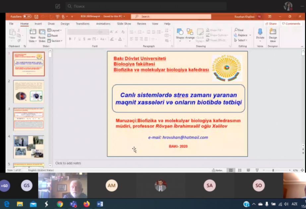
Task: Click the Reset slide button
Action: click(53, 35)
